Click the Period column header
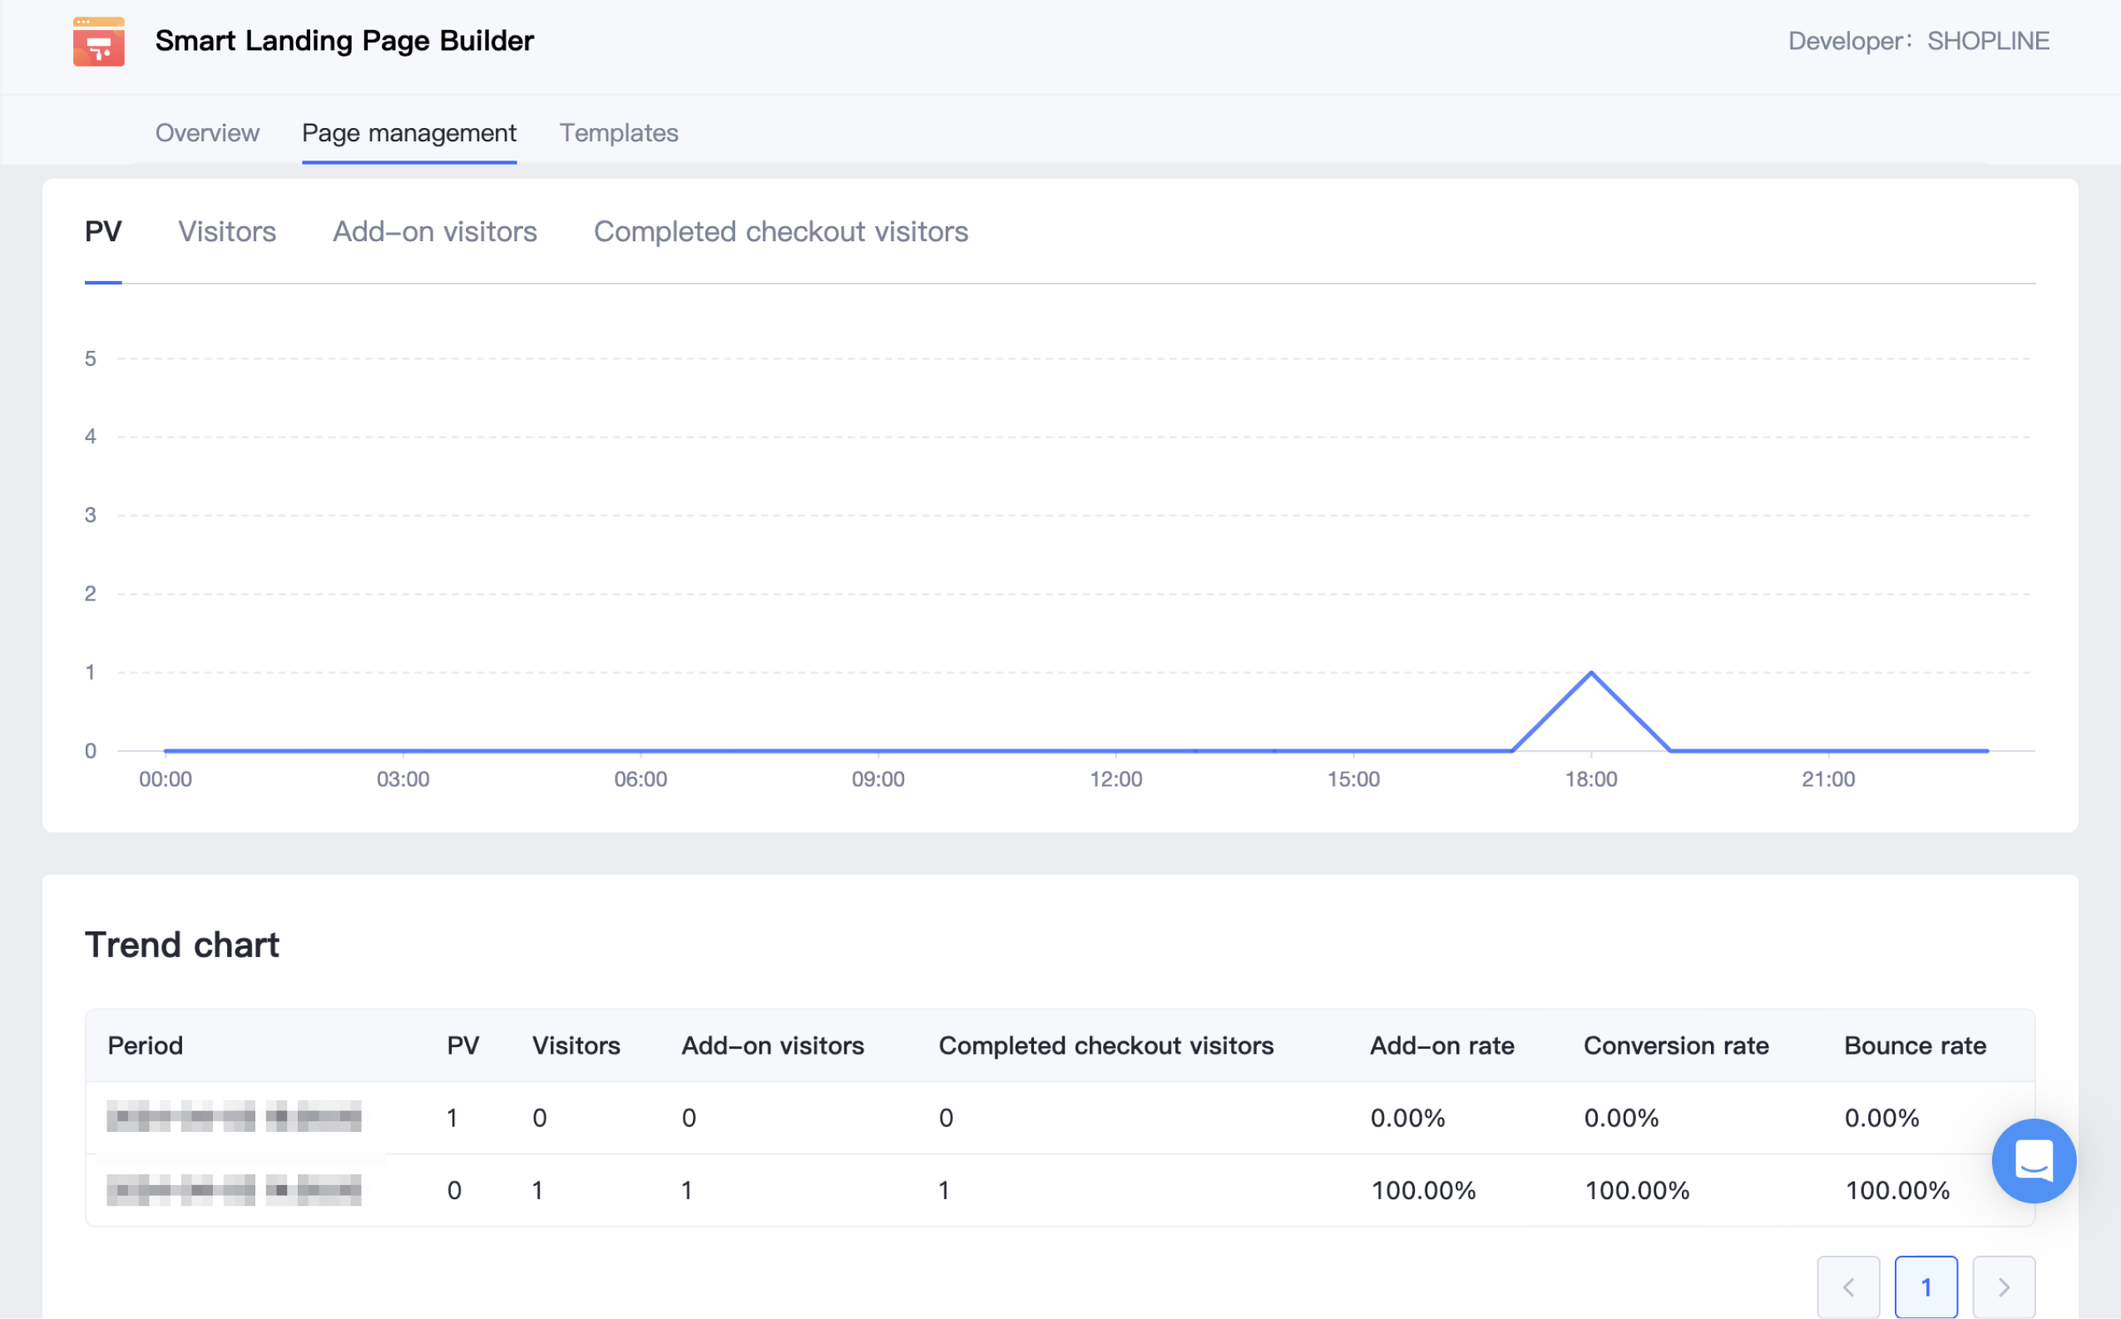The height and width of the screenshot is (1319, 2121). click(x=145, y=1045)
